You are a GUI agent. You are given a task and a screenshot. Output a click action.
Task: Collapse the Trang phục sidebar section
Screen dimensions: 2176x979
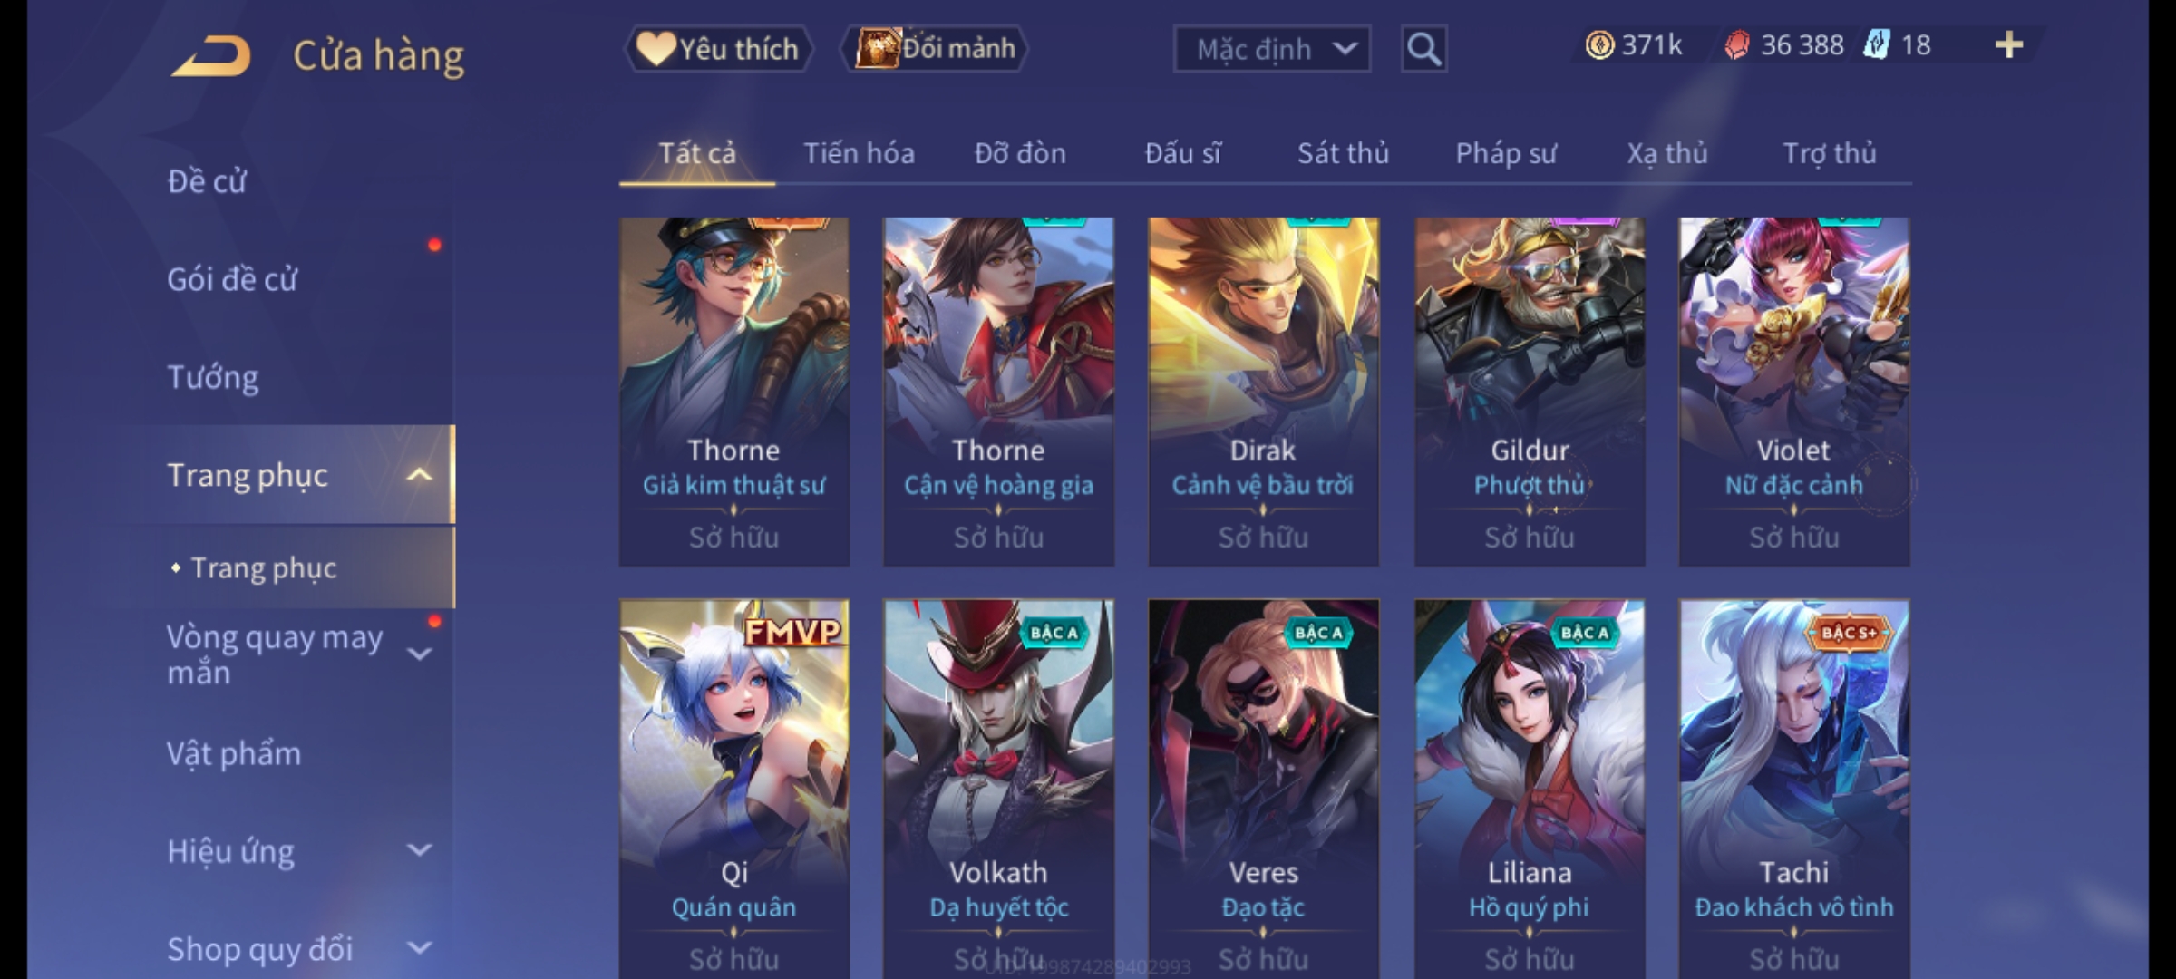419,475
